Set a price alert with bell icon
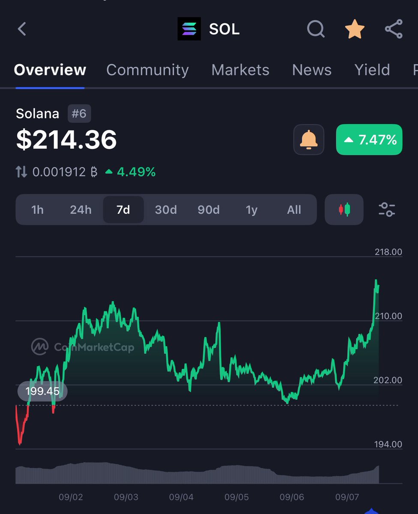This screenshot has width=418, height=514. tap(309, 140)
